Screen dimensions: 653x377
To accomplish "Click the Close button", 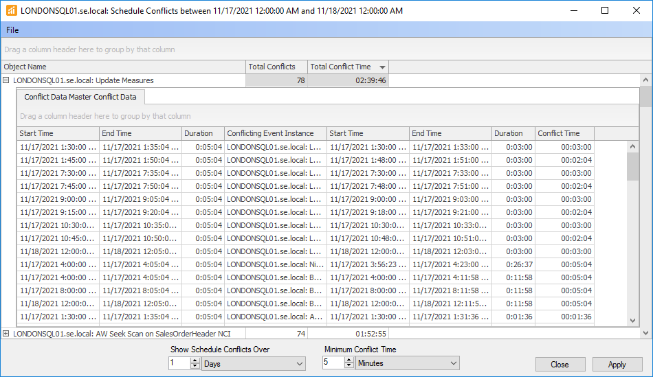I will tap(560, 365).
